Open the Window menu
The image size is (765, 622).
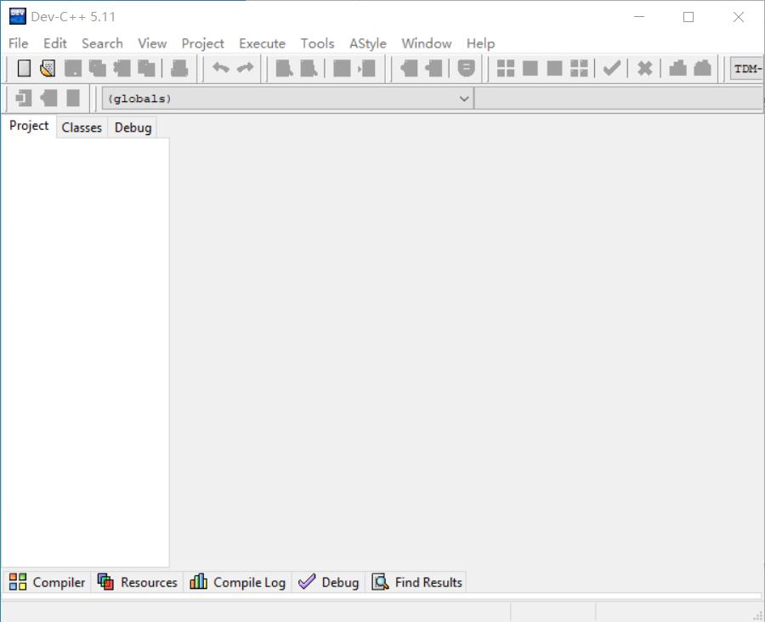click(x=427, y=43)
